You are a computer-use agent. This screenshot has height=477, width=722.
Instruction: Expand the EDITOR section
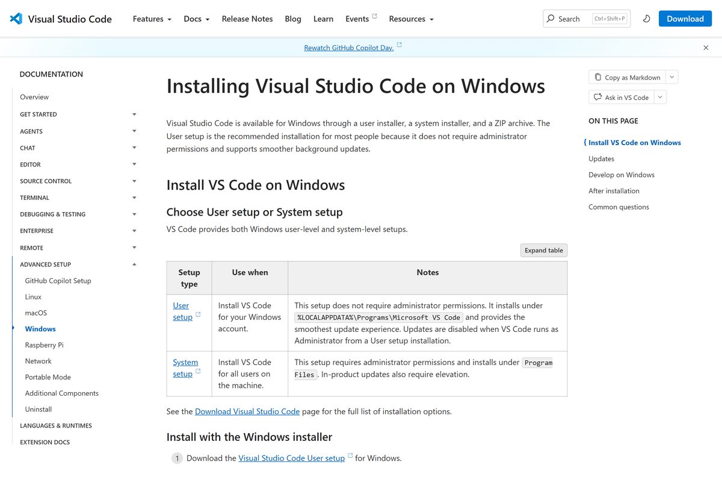point(78,164)
